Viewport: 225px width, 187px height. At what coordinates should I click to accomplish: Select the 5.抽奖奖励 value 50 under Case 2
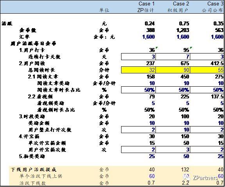click(186, 156)
